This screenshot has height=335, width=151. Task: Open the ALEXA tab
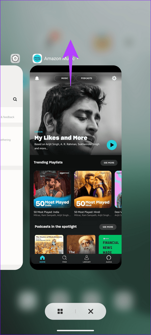click(109, 259)
